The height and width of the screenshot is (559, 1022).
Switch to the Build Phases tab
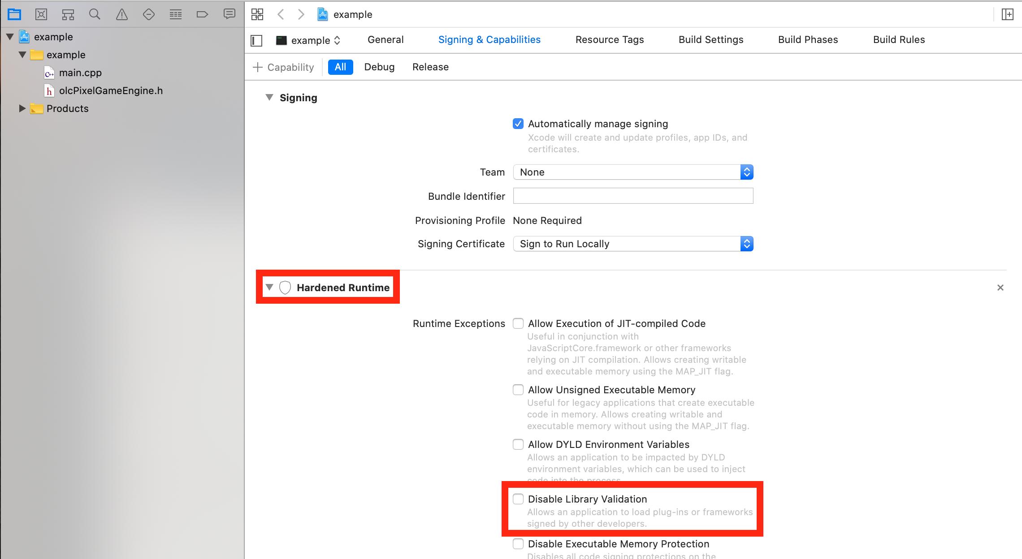(x=808, y=39)
